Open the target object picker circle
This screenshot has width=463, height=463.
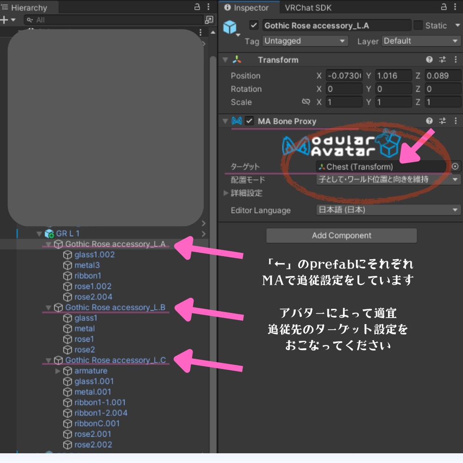pyautogui.click(x=455, y=167)
